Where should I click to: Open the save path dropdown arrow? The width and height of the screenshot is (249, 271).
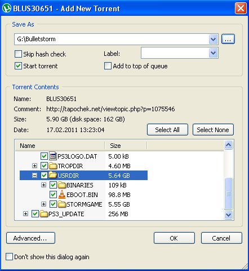pos(213,40)
